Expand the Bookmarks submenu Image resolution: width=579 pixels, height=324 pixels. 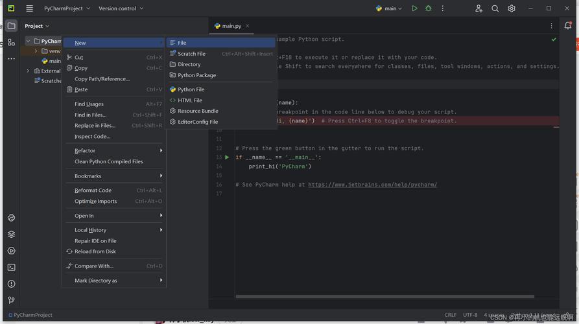click(115, 176)
